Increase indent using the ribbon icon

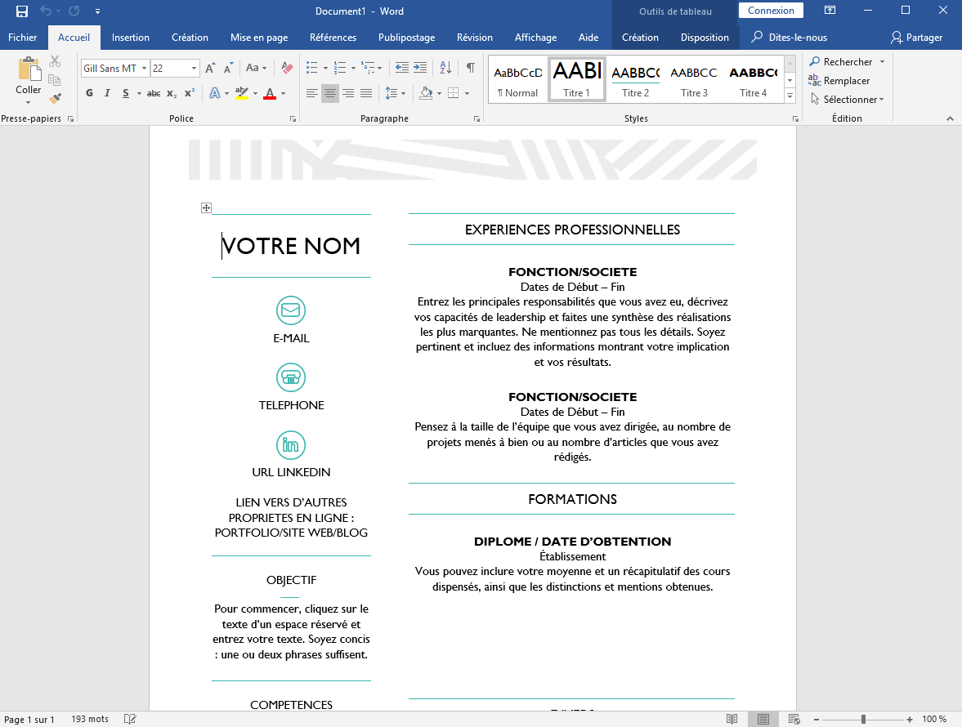tap(420, 68)
